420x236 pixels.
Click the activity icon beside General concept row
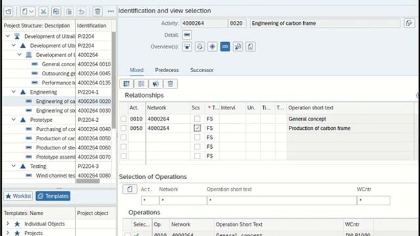35,64
